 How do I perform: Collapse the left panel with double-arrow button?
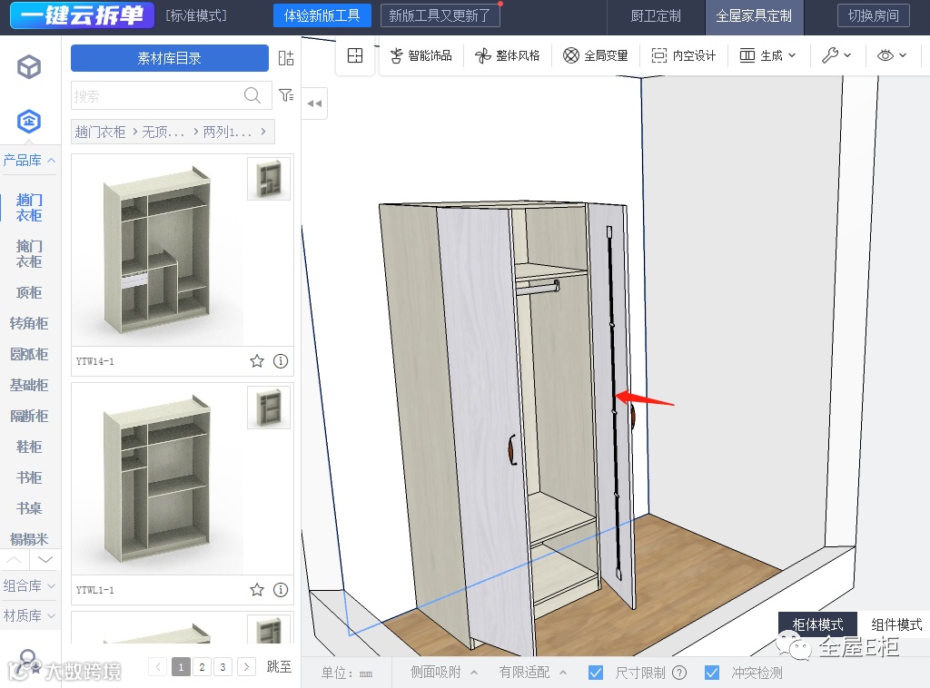point(314,103)
